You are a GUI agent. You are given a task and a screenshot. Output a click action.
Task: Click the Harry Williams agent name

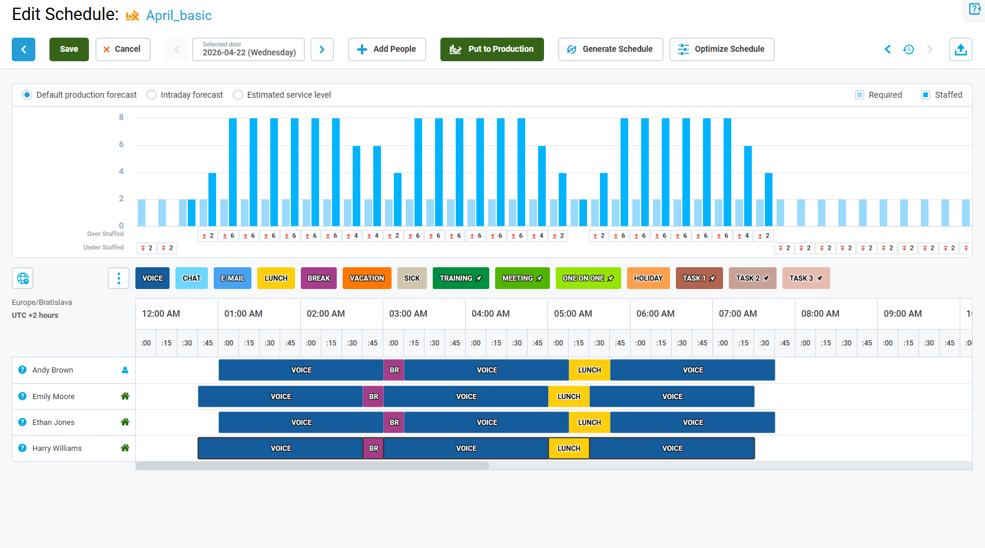pyautogui.click(x=57, y=449)
